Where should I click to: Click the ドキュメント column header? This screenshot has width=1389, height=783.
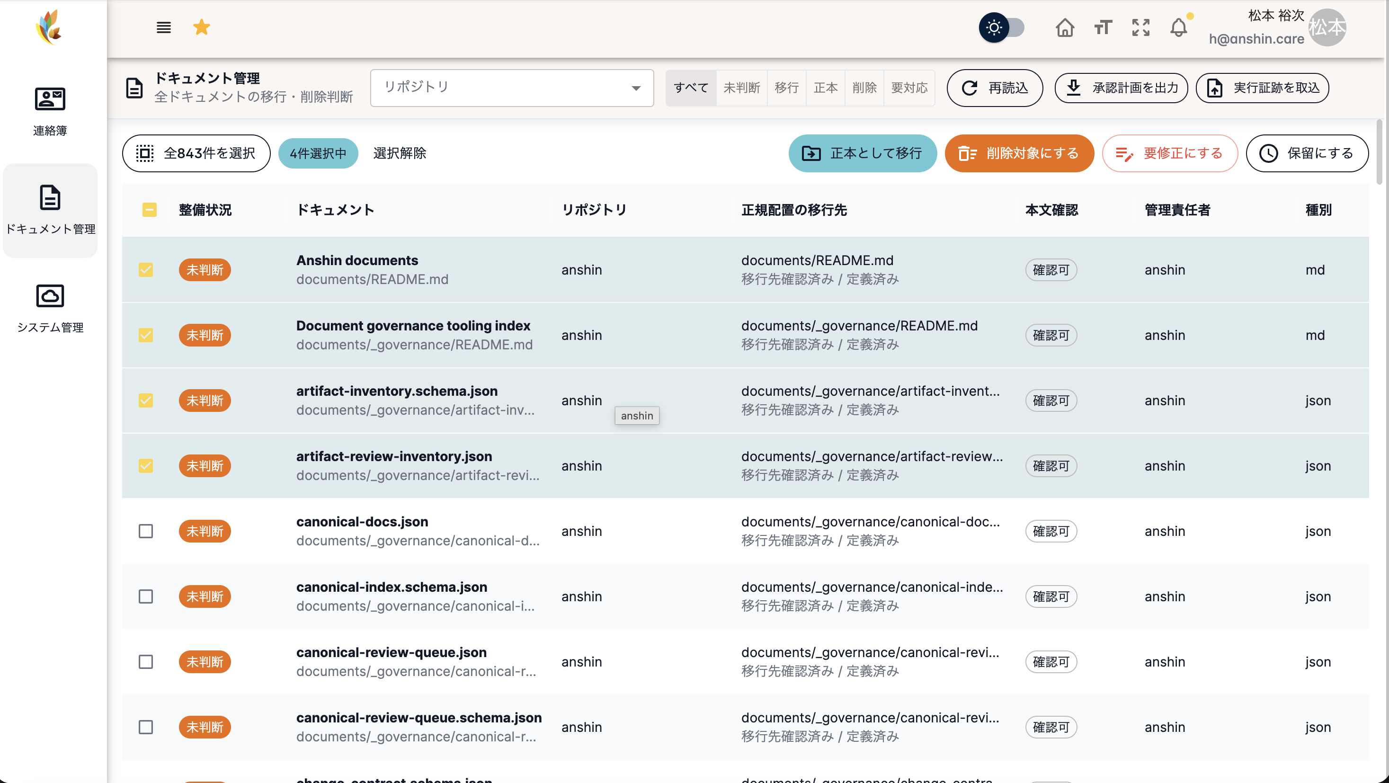point(335,210)
